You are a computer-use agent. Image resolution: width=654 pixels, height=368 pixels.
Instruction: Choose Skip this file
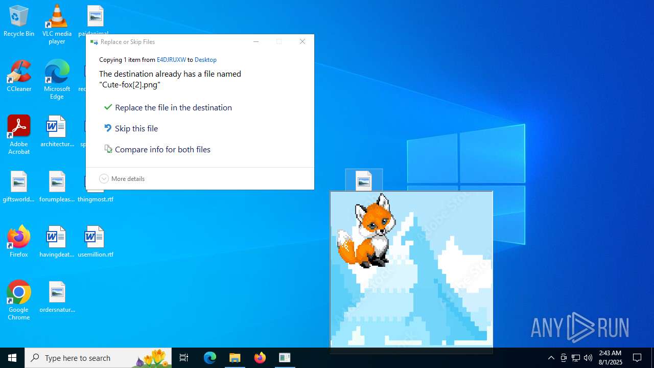[131, 128]
